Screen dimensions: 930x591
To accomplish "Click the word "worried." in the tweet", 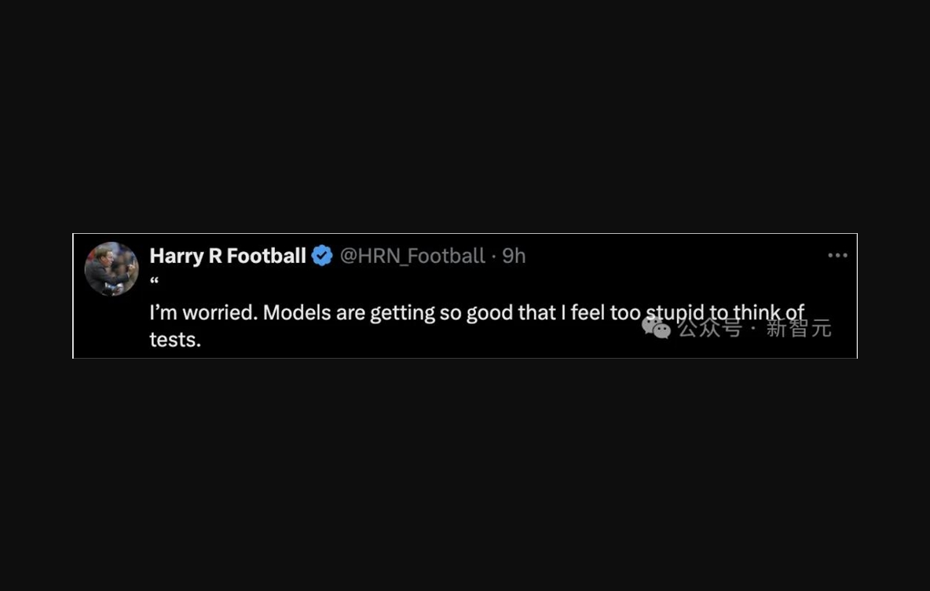I will click(x=220, y=312).
